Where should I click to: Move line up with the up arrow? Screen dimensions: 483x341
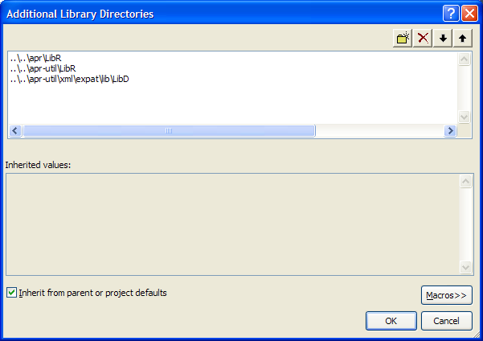[462, 39]
